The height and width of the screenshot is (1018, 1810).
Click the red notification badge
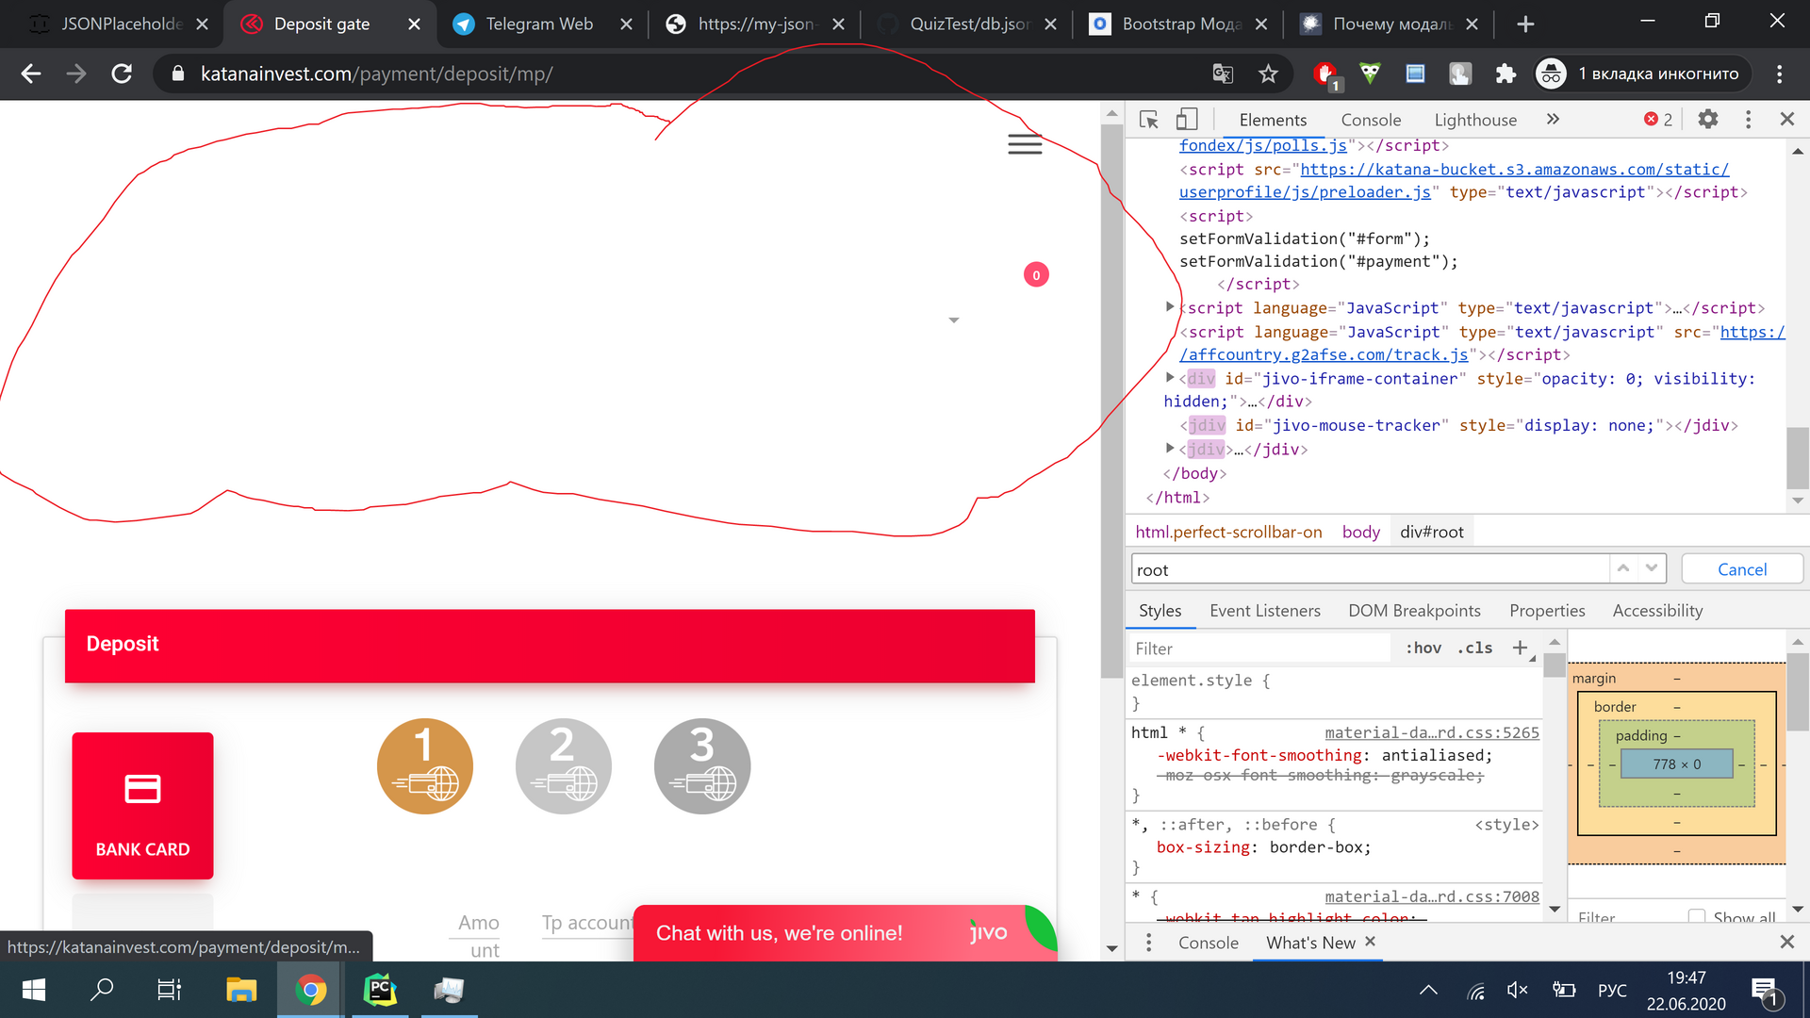[1036, 275]
